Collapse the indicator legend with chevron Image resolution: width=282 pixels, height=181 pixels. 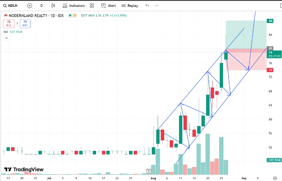click(x=7, y=38)
